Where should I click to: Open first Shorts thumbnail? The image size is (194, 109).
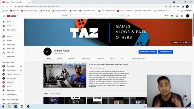[x=54, y=101]
